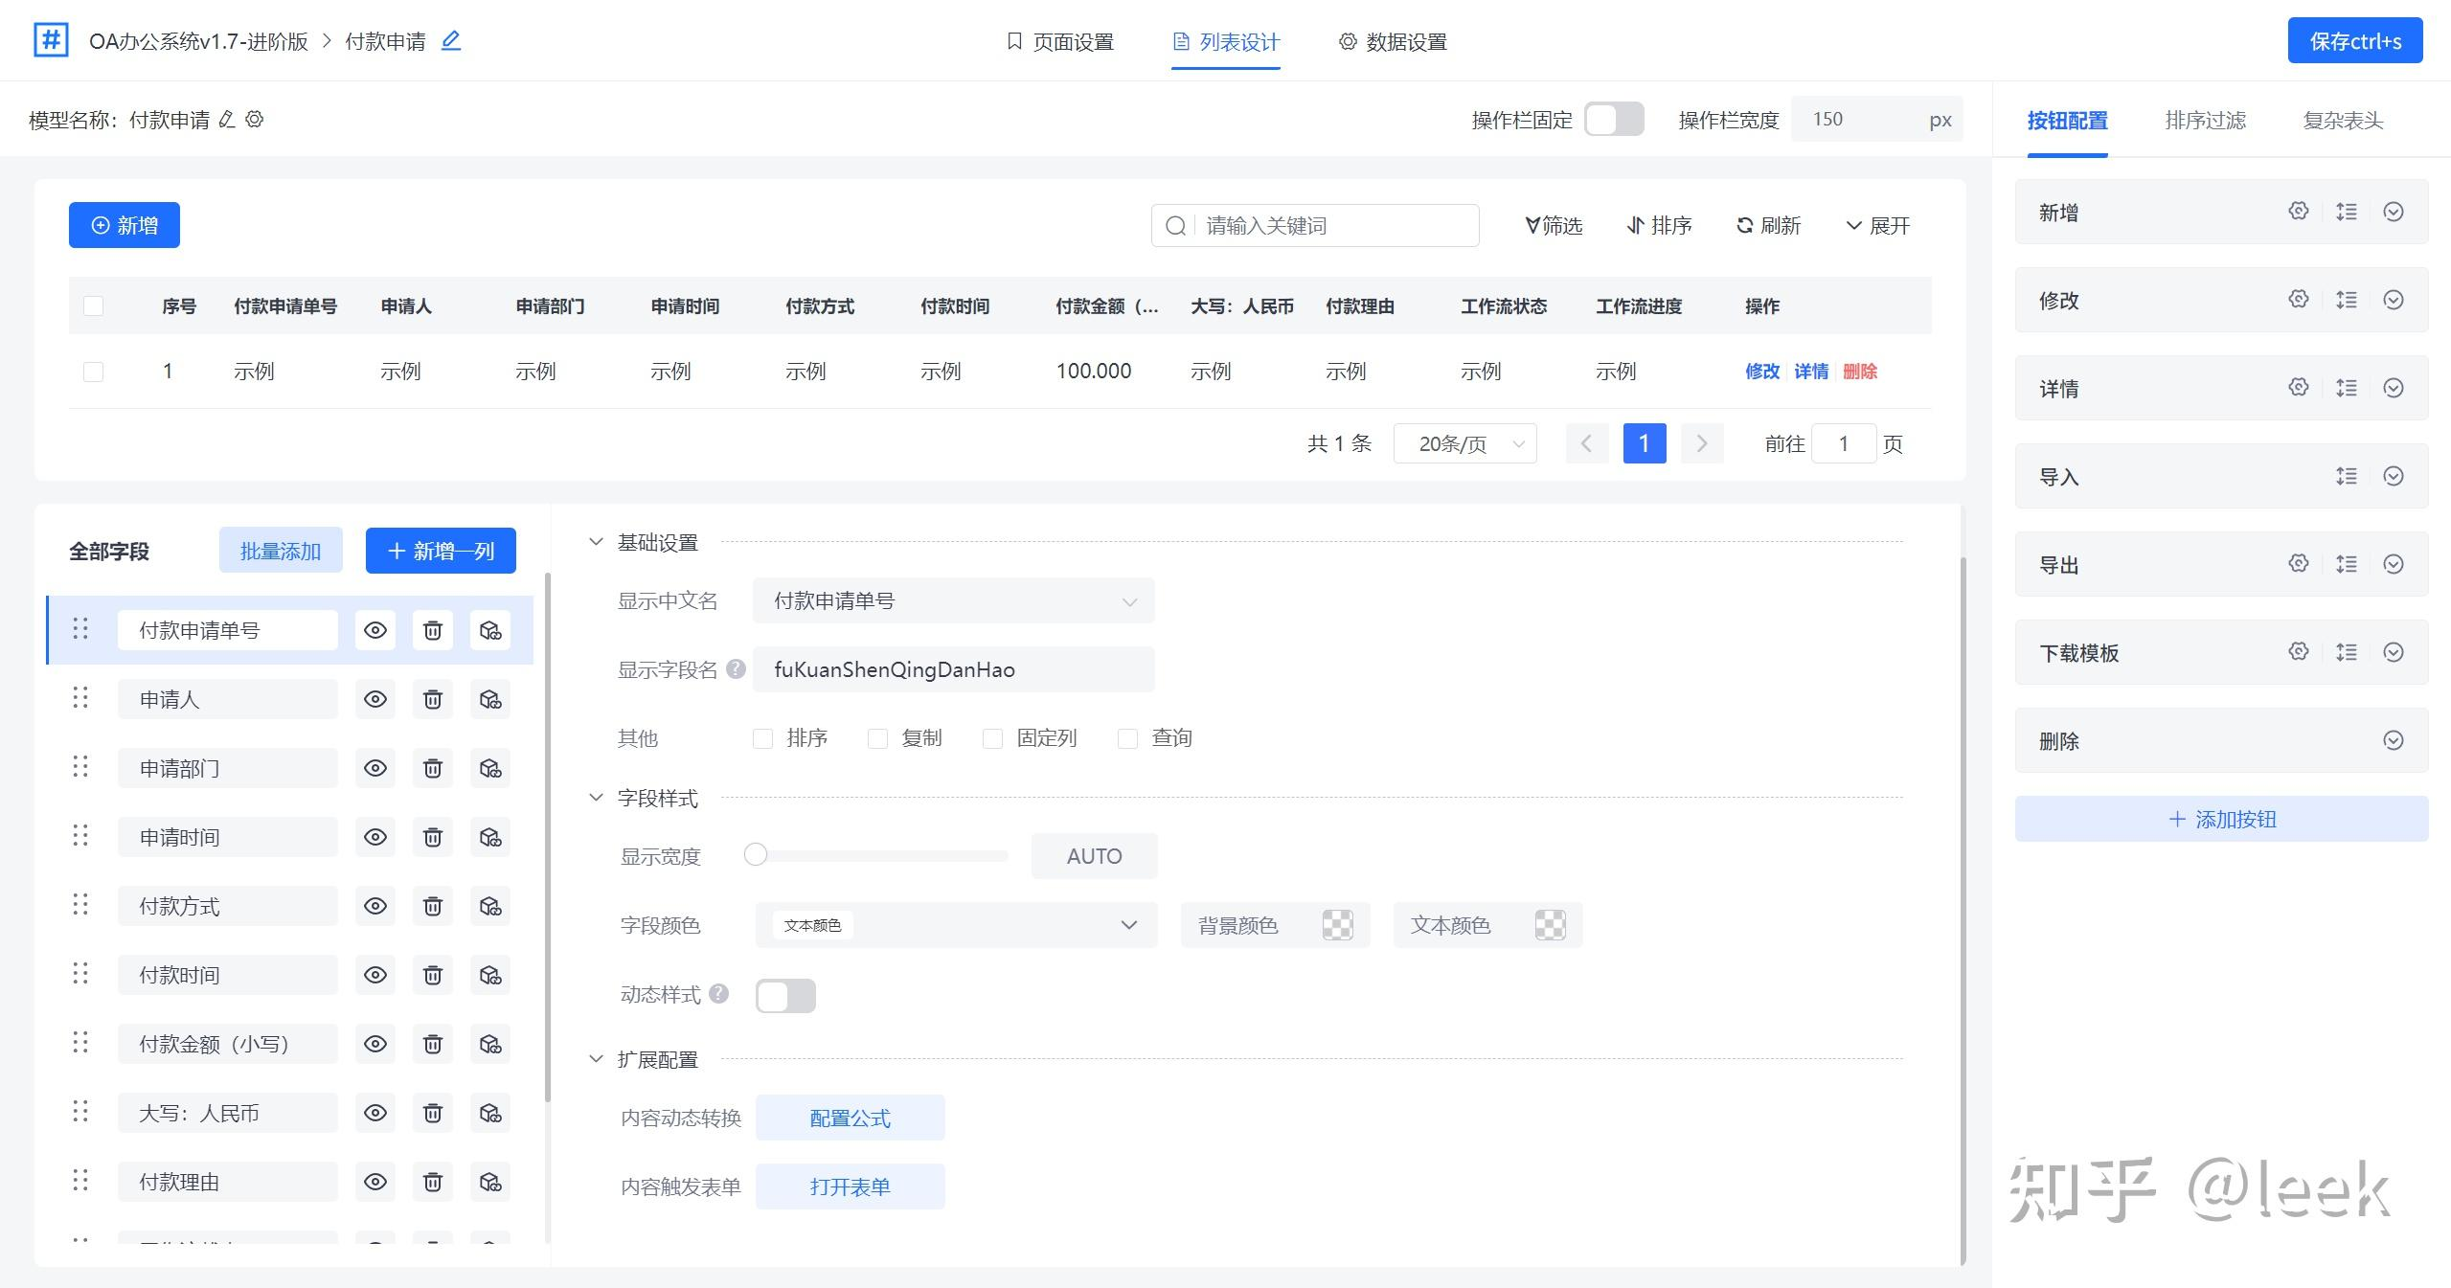Image resolution: width=2451 pixels, height=1288 pixels.
Task: Click the gear icon next to model name
Action: coord(255,120)
